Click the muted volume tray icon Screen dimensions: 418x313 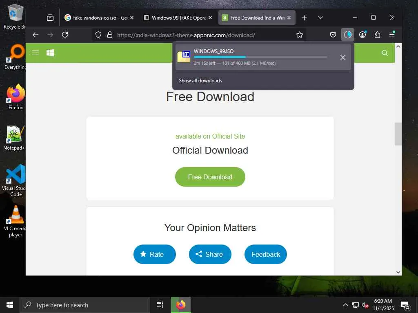(365, 305)
